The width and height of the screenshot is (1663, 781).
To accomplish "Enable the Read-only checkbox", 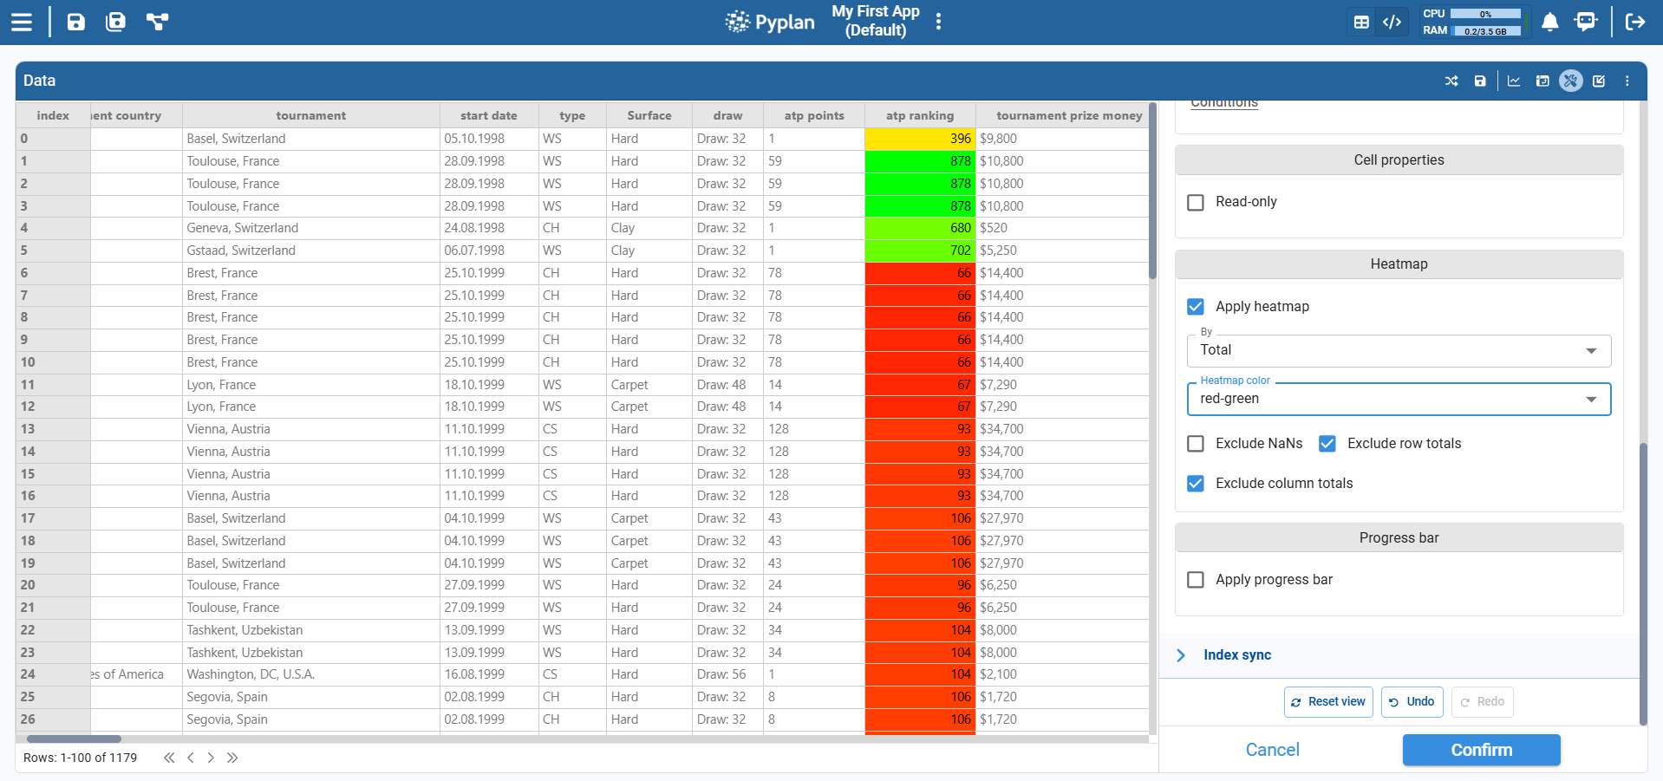I will click(1196, 202).
